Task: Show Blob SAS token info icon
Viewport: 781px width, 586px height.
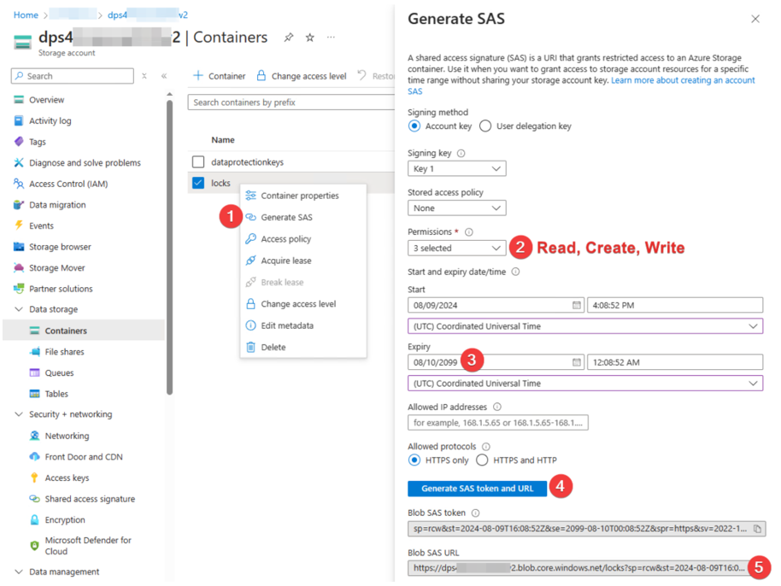Action: click(x=476, y=513)
